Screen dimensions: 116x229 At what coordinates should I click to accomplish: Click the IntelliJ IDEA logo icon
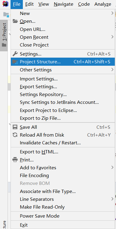click(x=5, y=4)
